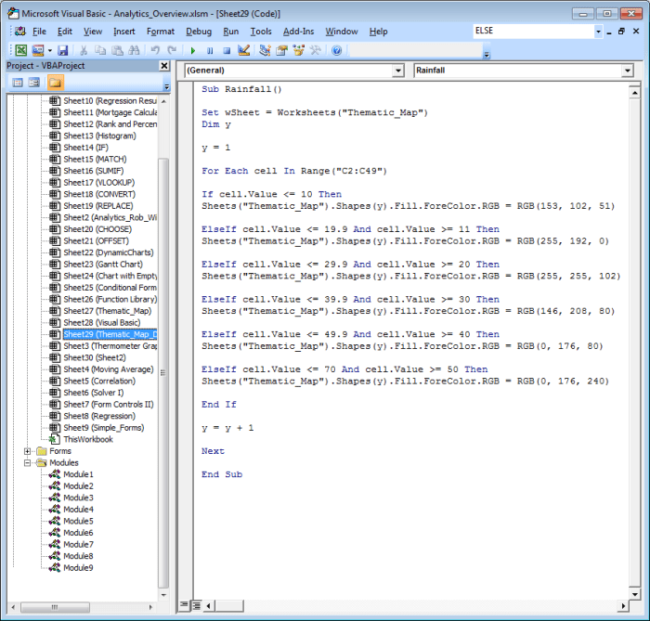Open the Insert UserForm dropdown arrow

click(x=50, y=50)
